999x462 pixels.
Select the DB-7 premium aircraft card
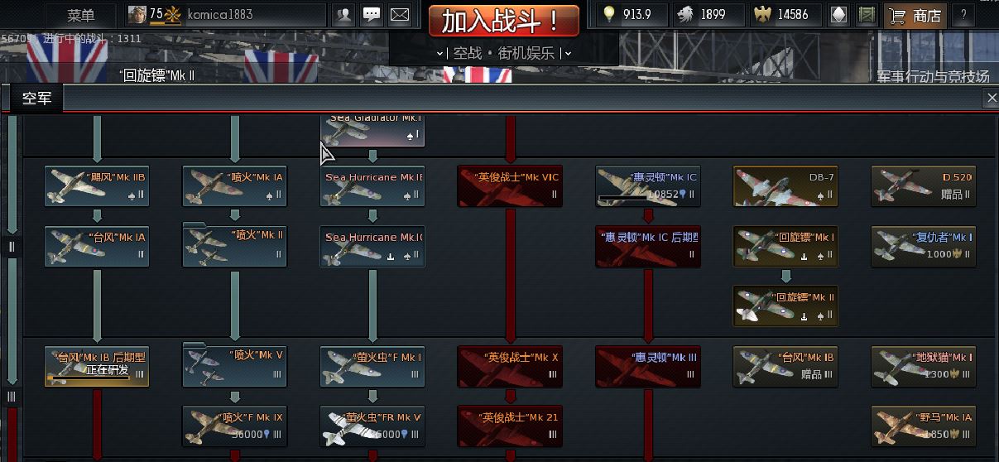[785, 186]
